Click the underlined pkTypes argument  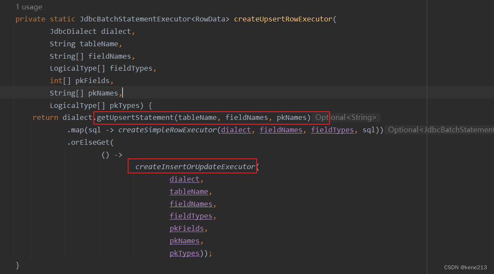pyautogui.click(x=184, y=253)
